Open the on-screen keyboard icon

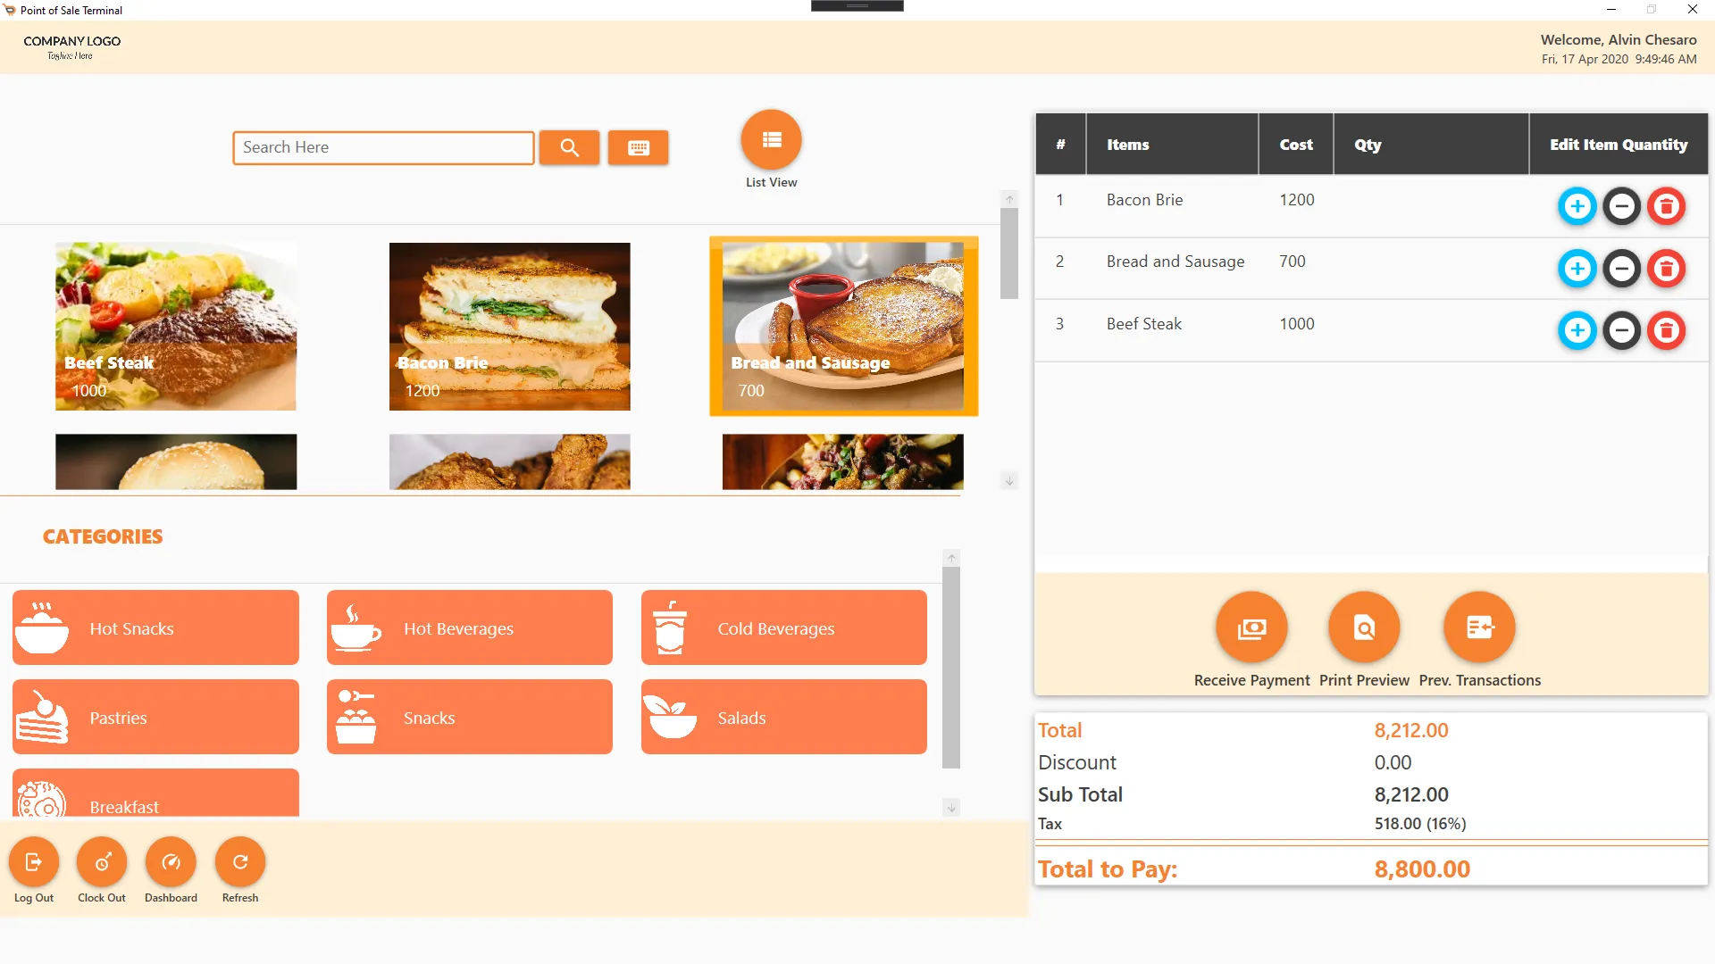(x=638, y=148)
